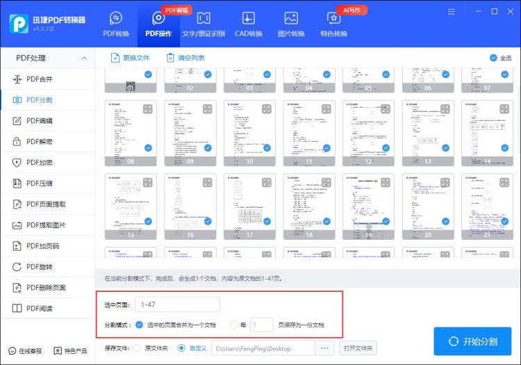Select 自定义 save location option
Screen dimensions: 521x365
[x=181, y=348]
